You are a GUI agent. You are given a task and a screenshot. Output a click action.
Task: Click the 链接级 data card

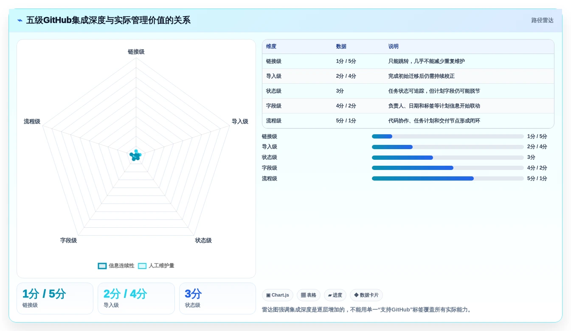55,298
